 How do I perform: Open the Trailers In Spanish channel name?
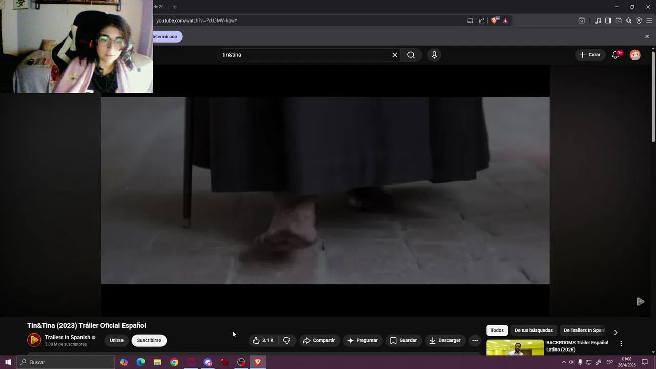tap(68, 337)
